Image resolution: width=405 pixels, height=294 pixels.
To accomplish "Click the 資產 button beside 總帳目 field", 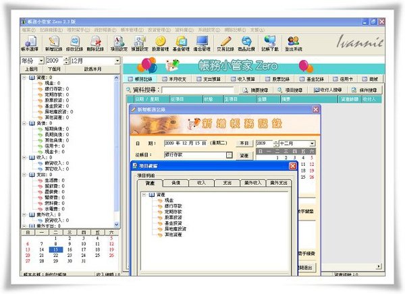I will tap(244, 156).
